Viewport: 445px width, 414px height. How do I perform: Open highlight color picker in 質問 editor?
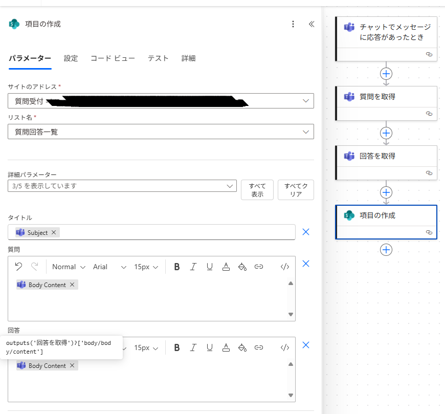(x=242, y=267)
